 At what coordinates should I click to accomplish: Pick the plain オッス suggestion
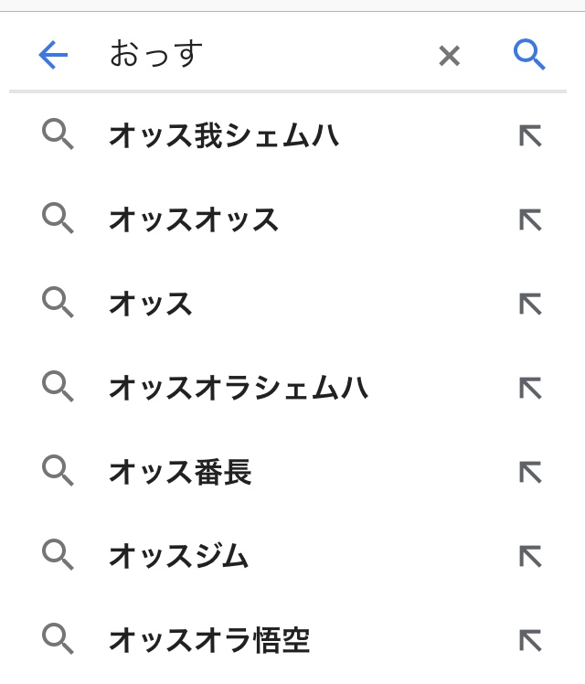point(151,305)
